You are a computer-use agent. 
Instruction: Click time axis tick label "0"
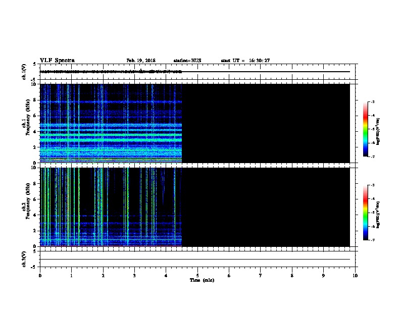pyautogui.click(x=40, y=275)
